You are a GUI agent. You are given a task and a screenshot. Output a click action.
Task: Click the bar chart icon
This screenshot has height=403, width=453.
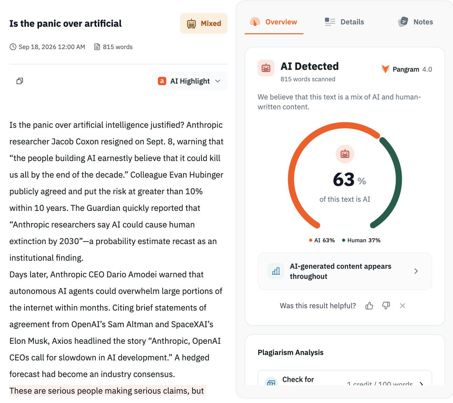pos(276,271)
